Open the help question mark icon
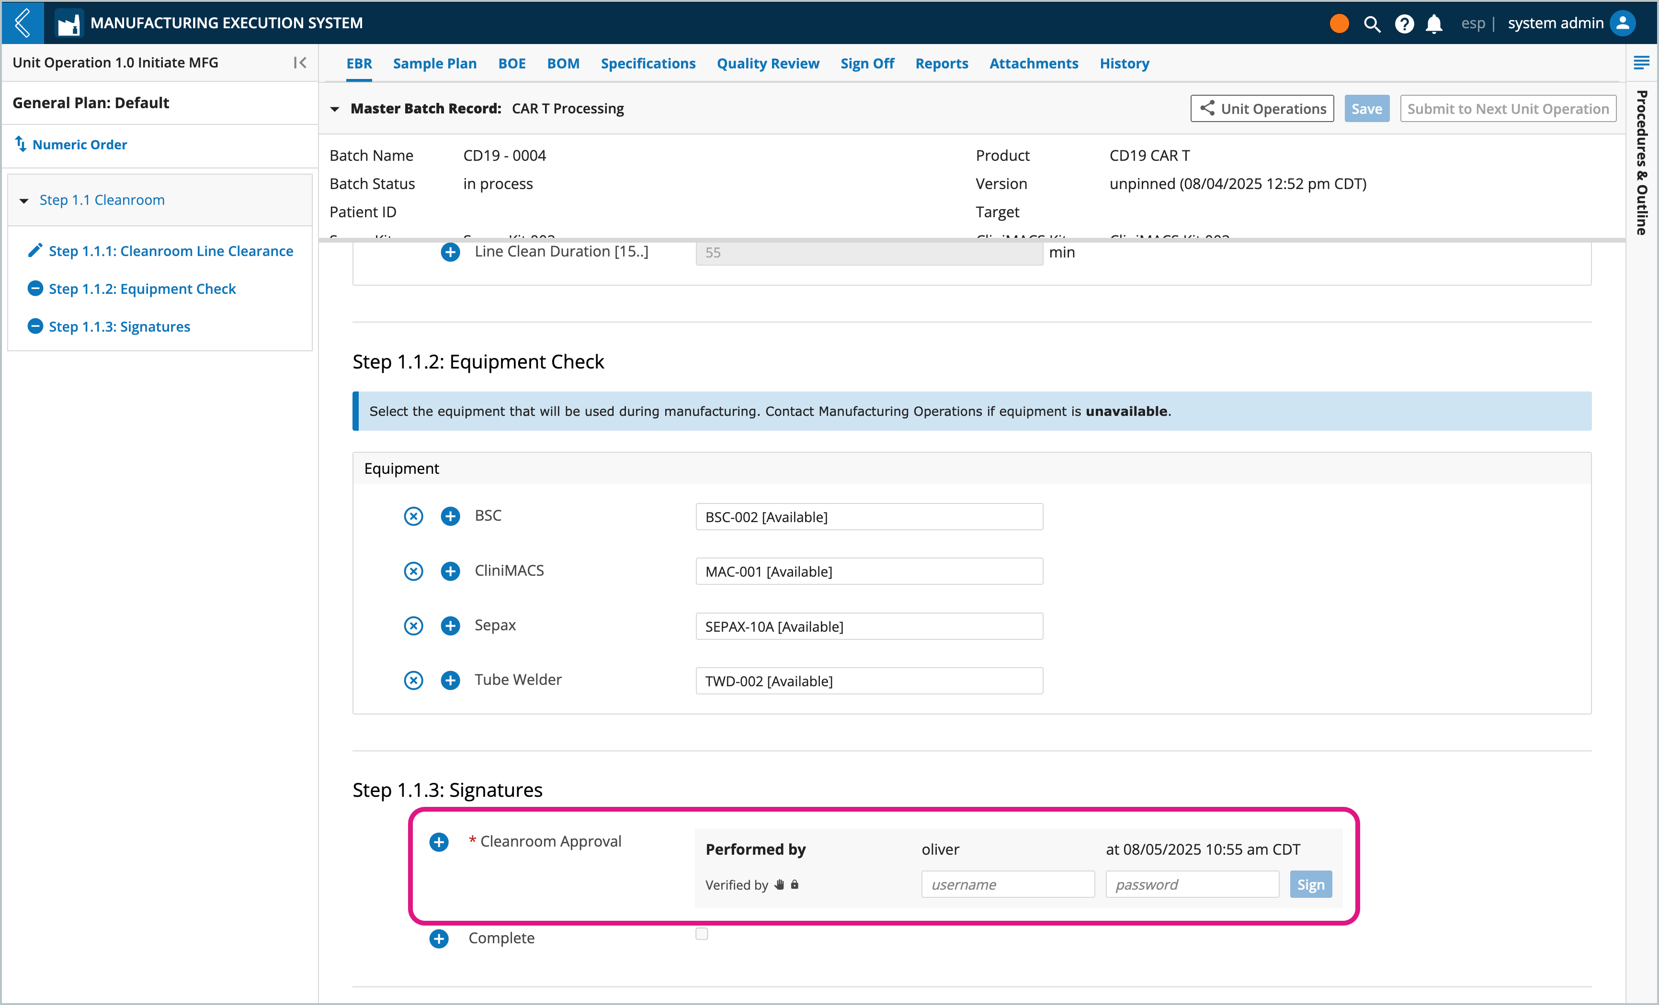 [x=1404, y=23]
